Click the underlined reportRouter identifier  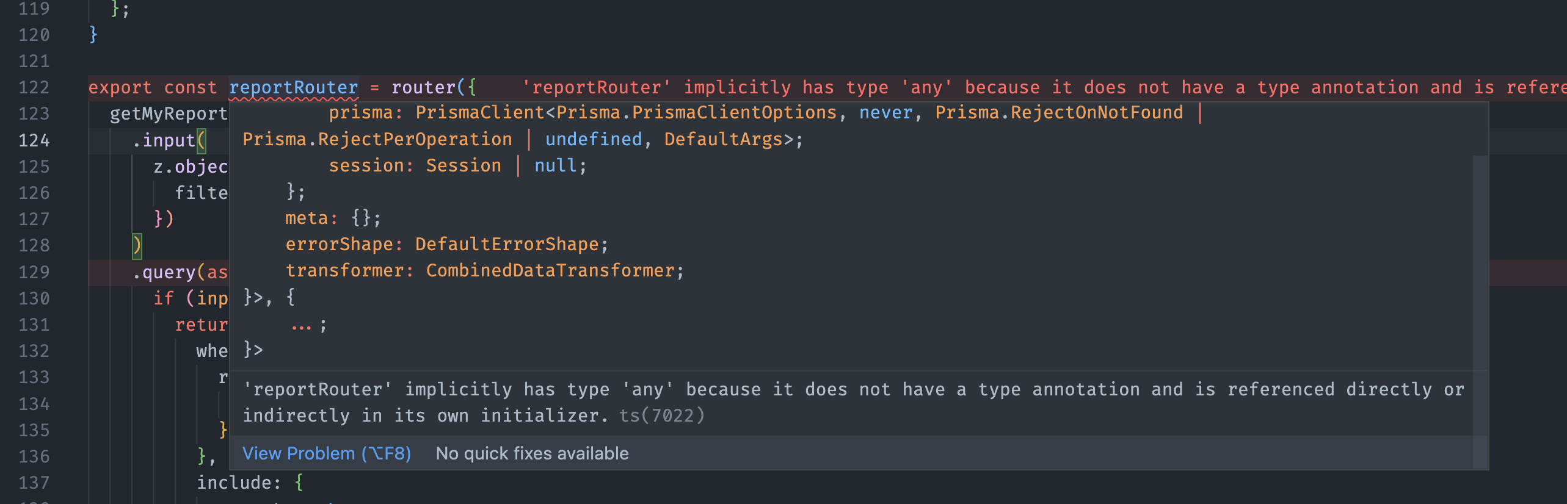[293, 88]
